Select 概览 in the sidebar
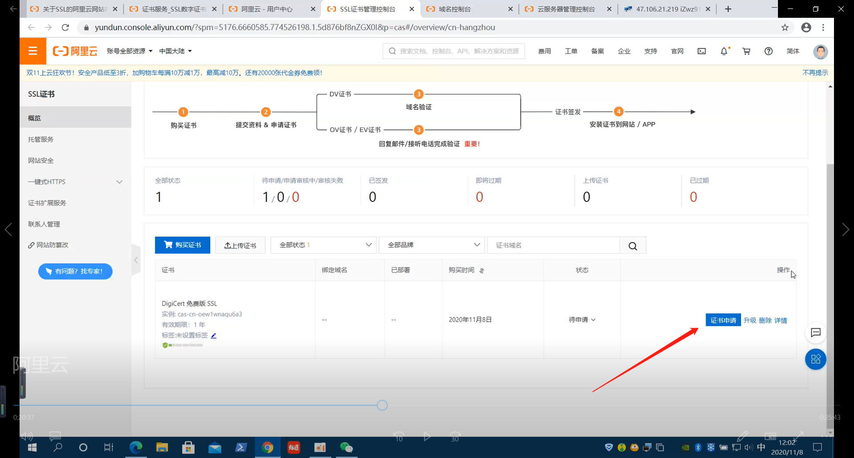 75,118
